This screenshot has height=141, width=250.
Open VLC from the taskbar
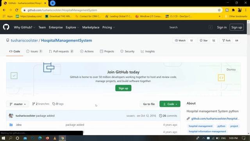pyautogui.click(x=55, y=138)
